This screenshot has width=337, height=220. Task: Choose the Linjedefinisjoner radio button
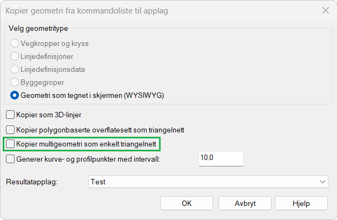click(15, 56)
